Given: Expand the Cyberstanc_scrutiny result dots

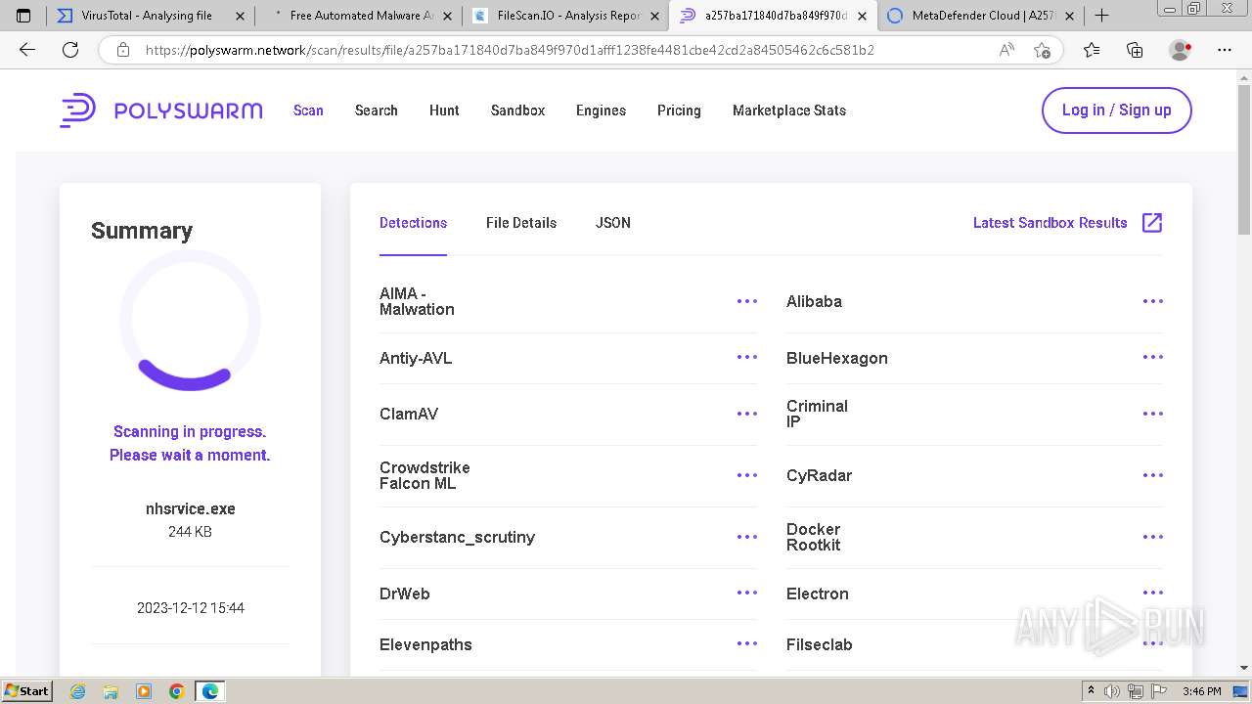Looking at the screenshot, I should pyautogui.click(x=747, y=537).
